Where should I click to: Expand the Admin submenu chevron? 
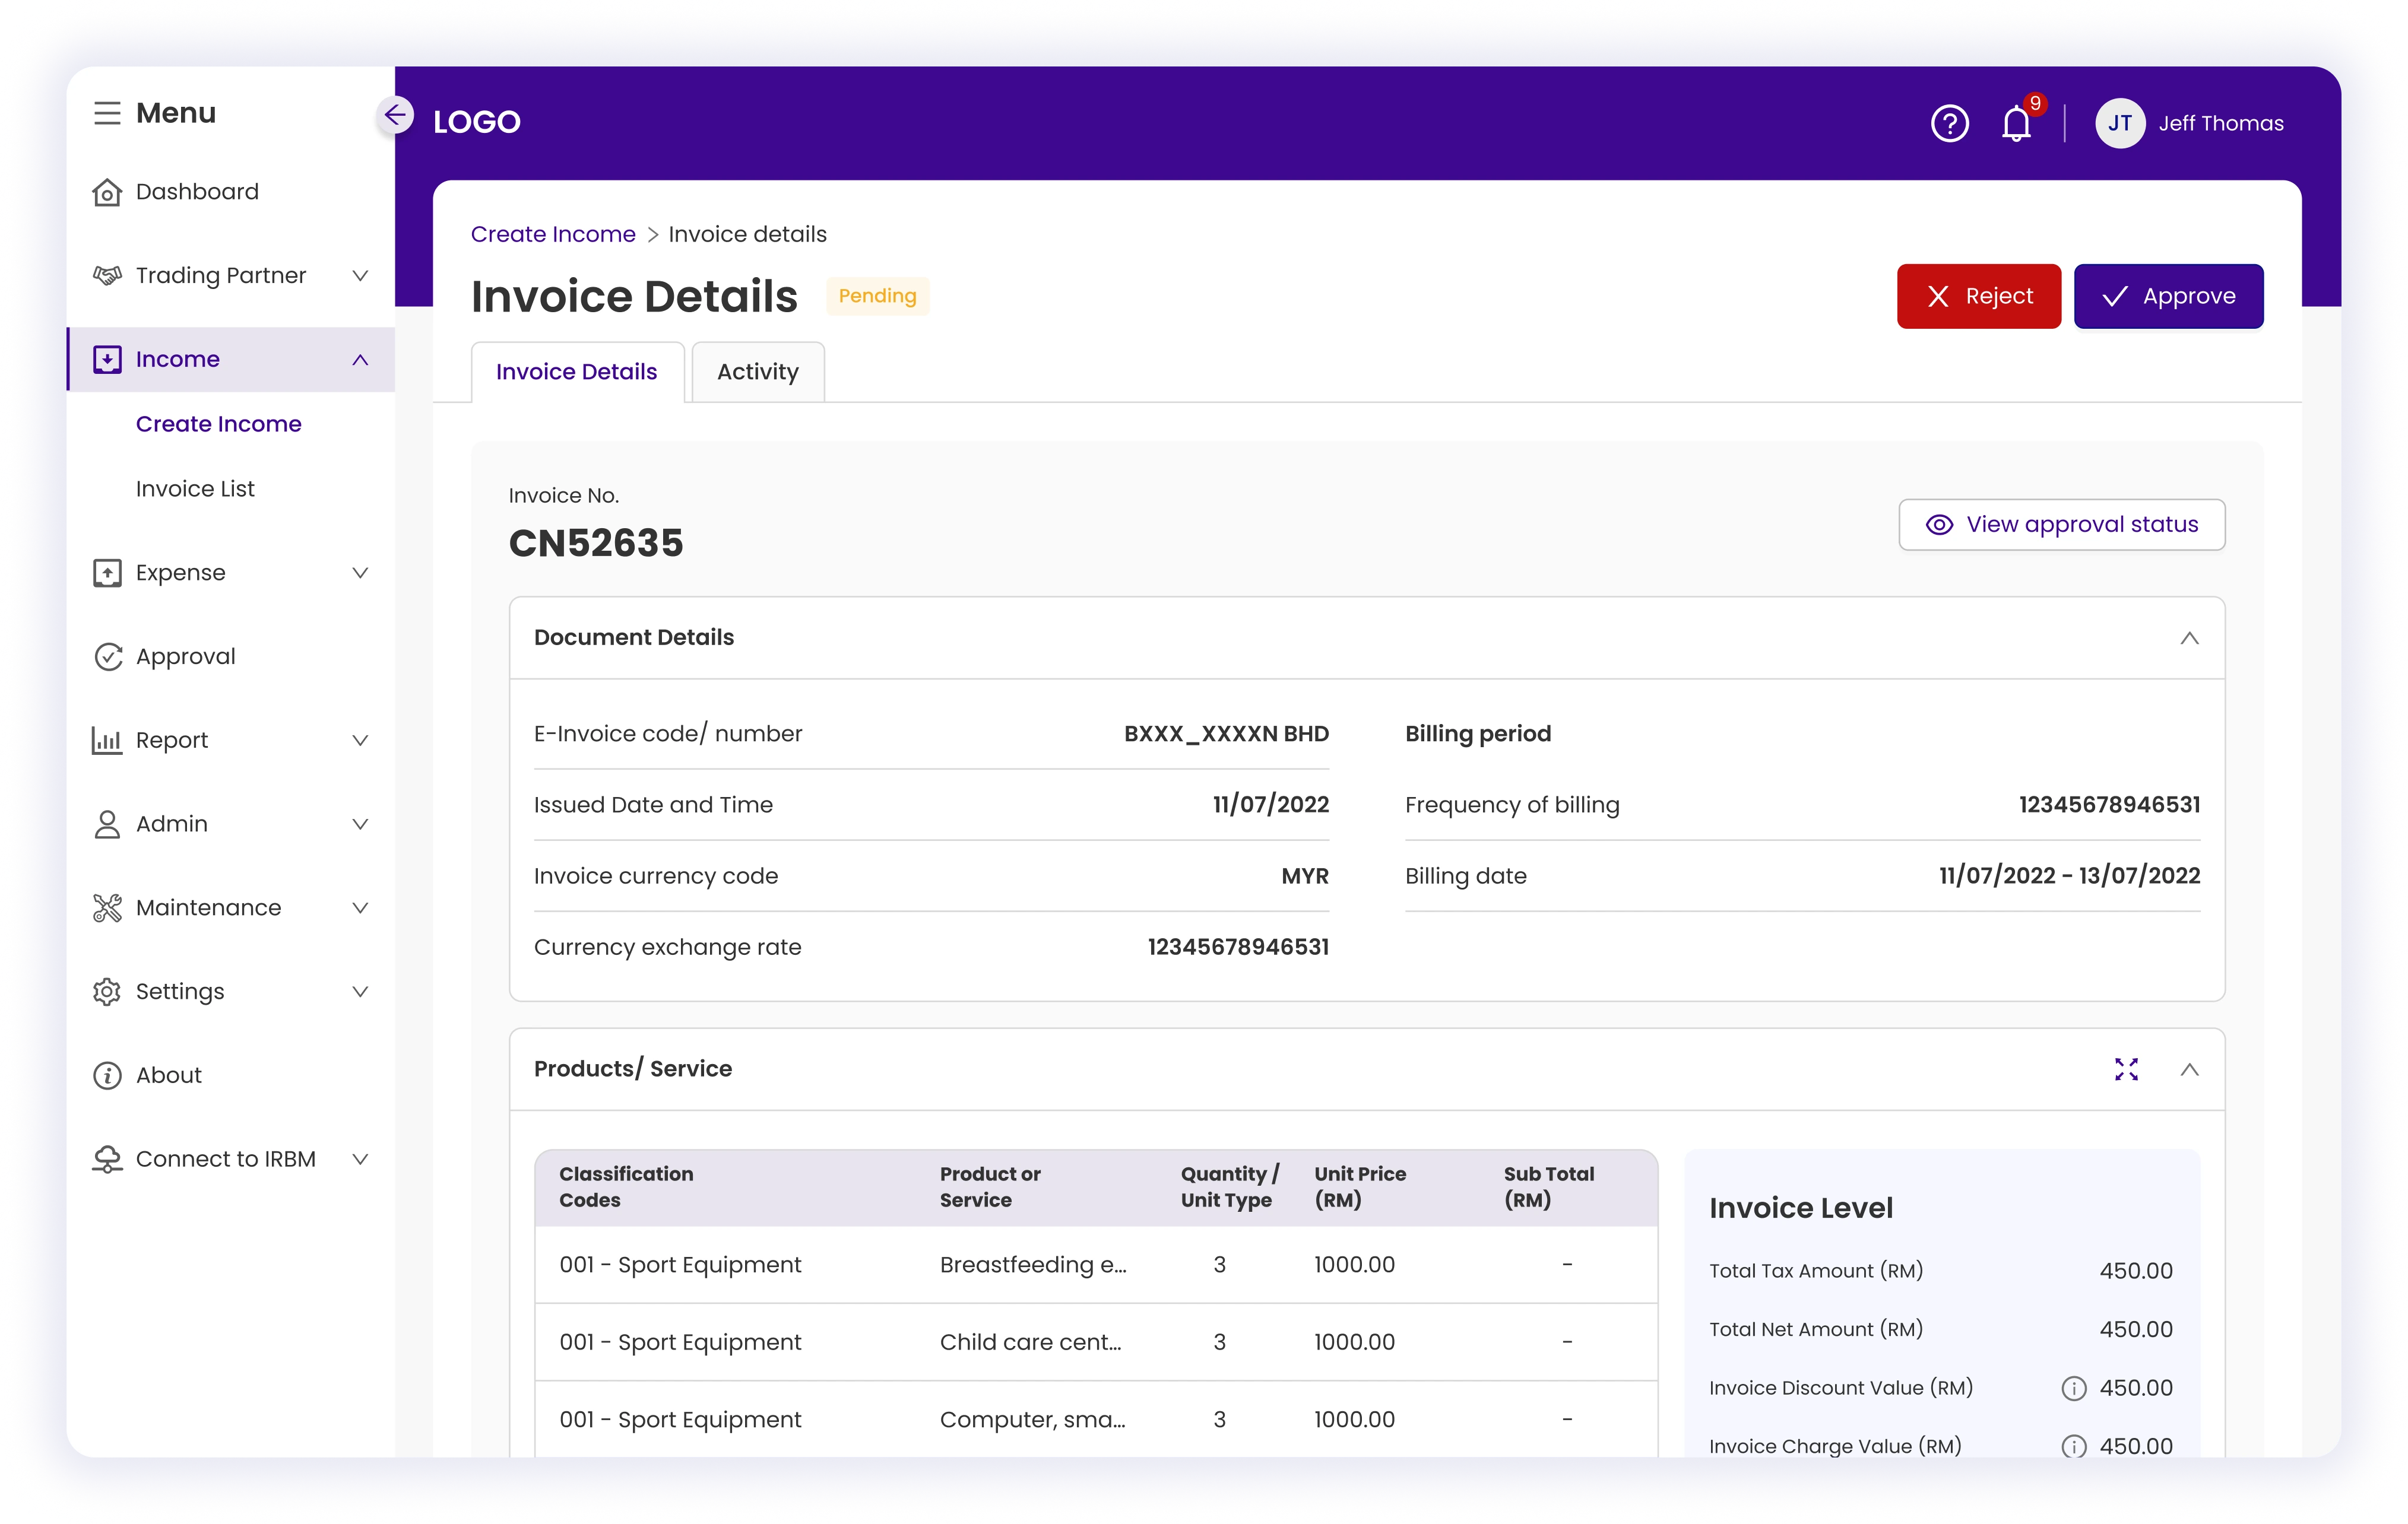(360, 824)
